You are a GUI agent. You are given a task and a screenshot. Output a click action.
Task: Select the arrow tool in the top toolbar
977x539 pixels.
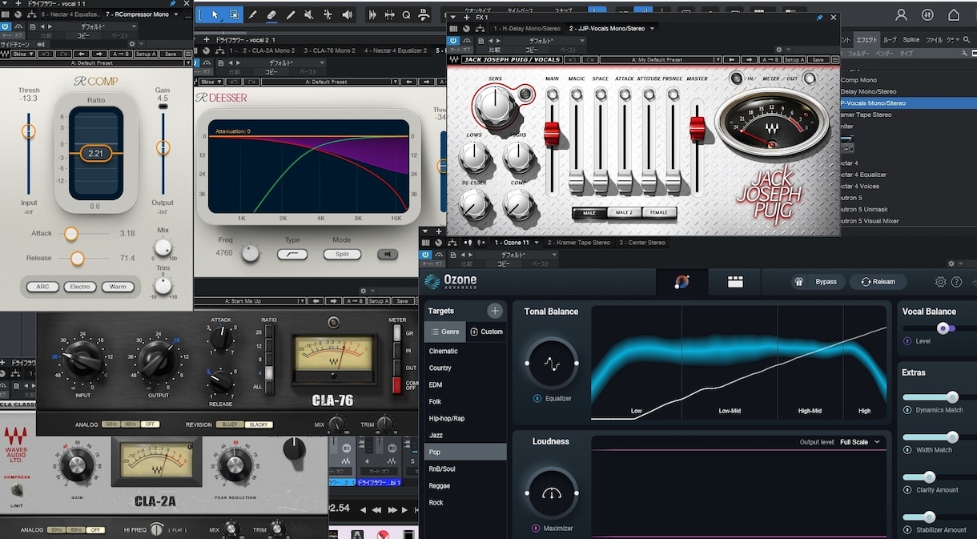(x=215, y=14)
